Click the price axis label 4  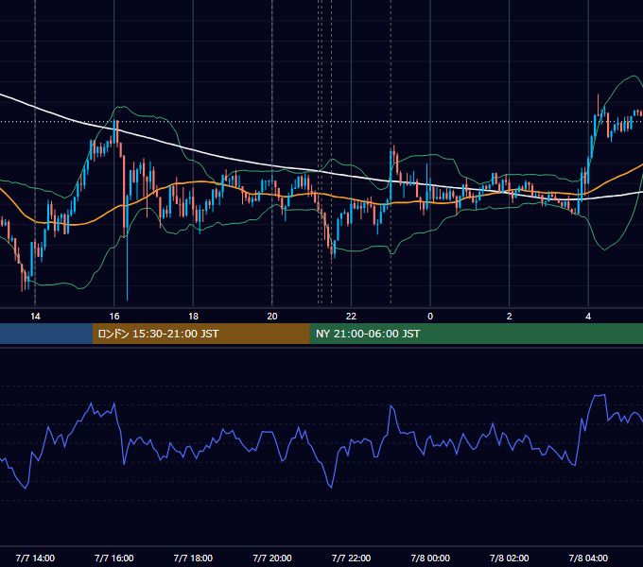[x=588, y=317]
